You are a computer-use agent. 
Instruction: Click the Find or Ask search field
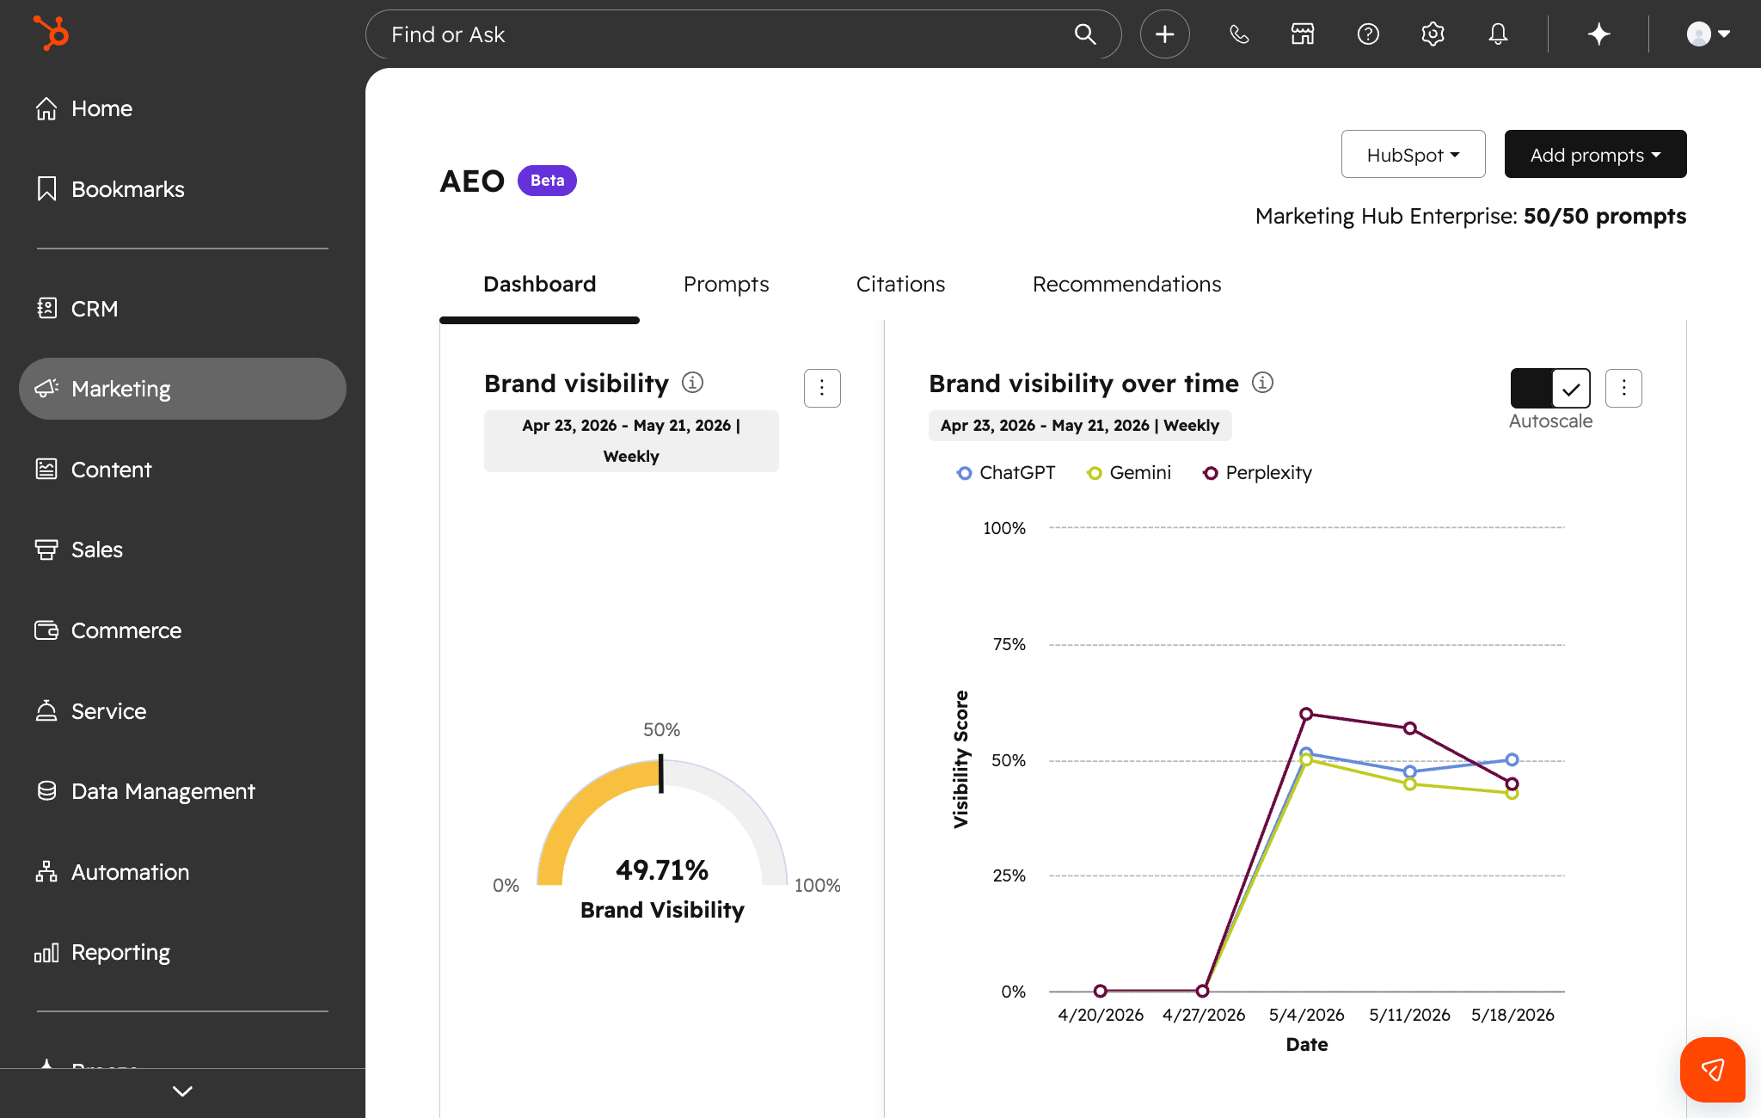743,34
